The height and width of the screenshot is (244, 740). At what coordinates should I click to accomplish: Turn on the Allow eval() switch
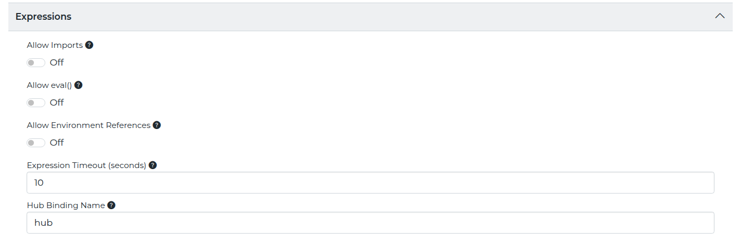click(36, 103)
